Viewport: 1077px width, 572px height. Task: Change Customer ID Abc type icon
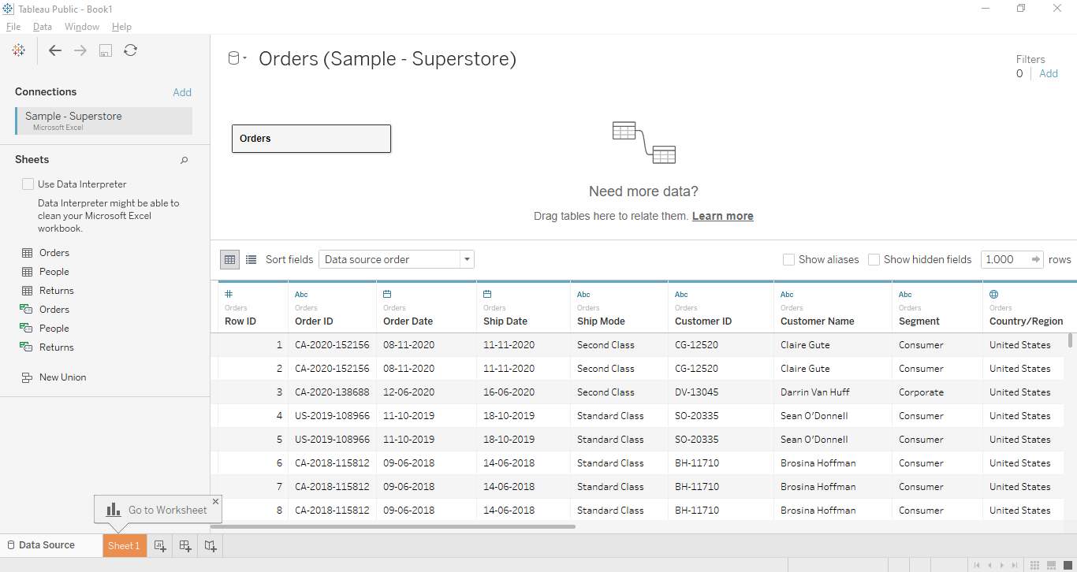tap(681, 295)
